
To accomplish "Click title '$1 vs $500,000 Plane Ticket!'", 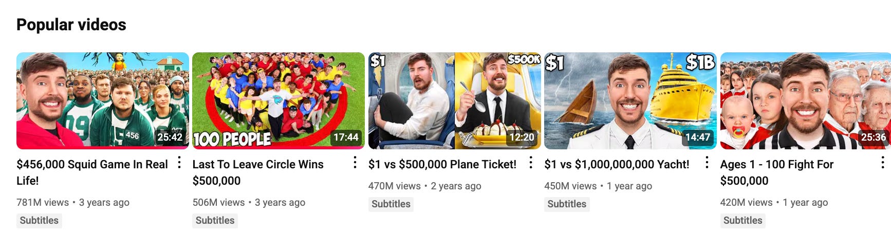I will tap(442, 164).
